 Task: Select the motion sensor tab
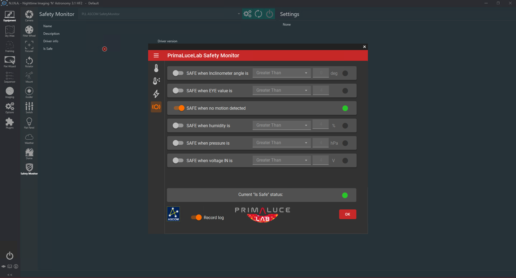[156, 107]
